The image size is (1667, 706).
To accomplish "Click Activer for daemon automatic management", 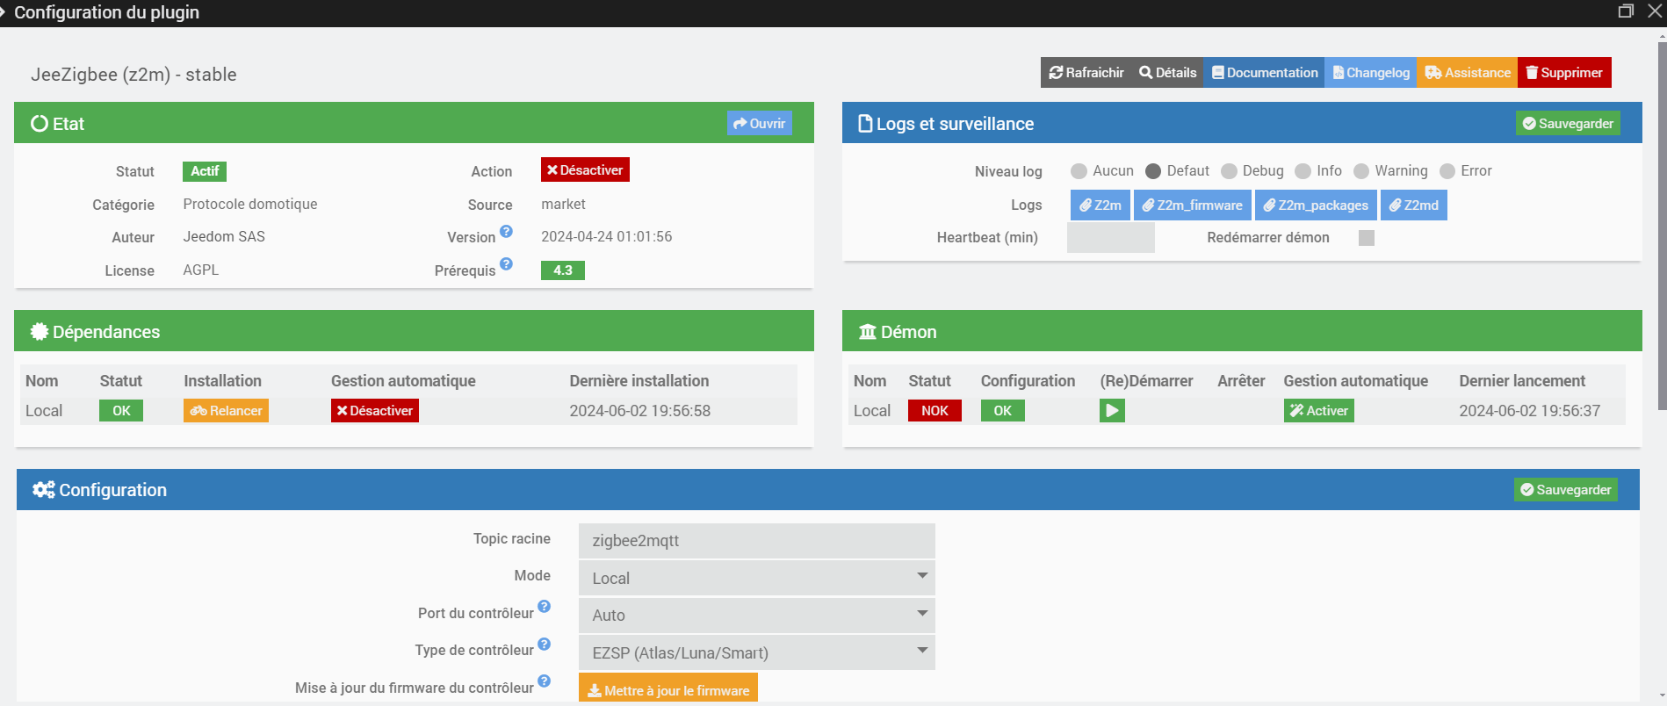I will (x=1318, y=411).
